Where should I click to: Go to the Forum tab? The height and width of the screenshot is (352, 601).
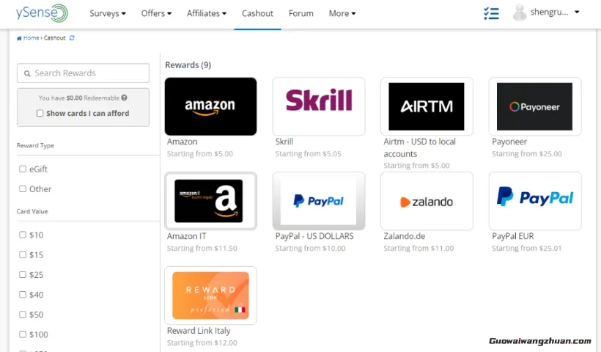[x=301, y=13]
